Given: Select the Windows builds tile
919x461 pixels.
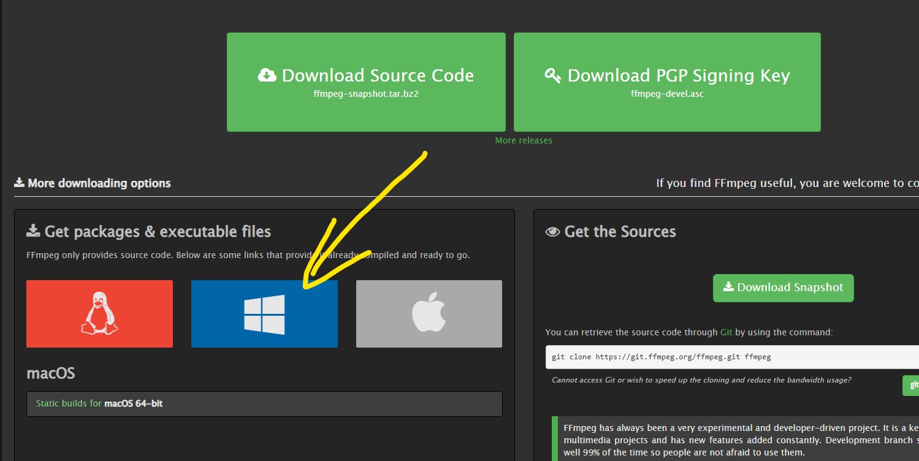Looking at the screenshot, I should [264, 314].
